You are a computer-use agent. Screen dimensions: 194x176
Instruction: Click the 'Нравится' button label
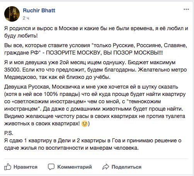(x=26, y=167)
